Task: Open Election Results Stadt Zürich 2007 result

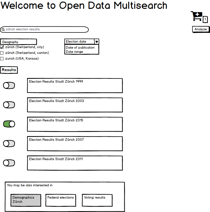Action: tap(75, 144)
